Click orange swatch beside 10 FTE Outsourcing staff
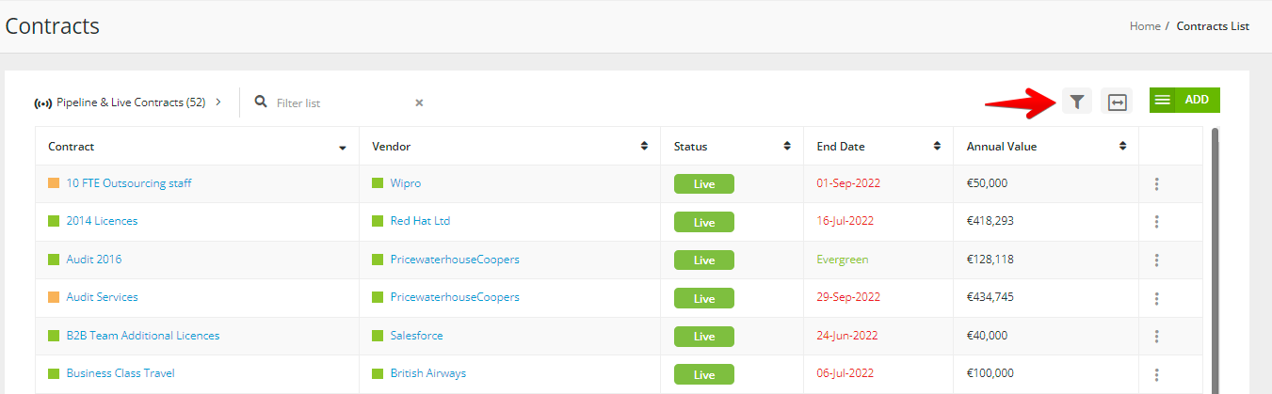The height and width of the screenshot is (394, 1272). [x=54, y=183]
